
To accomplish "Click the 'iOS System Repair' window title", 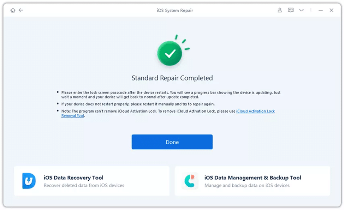I will (x=175, y=10).
